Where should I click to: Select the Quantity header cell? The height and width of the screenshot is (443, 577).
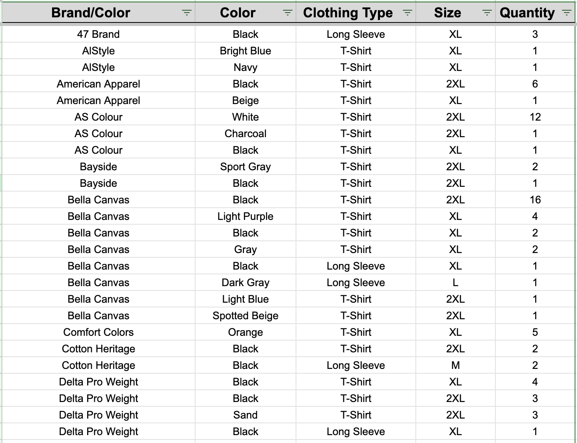(x=535, y=13)
